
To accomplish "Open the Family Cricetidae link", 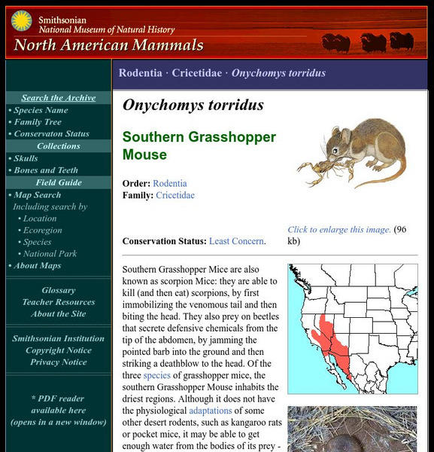I will pos(175,195).
